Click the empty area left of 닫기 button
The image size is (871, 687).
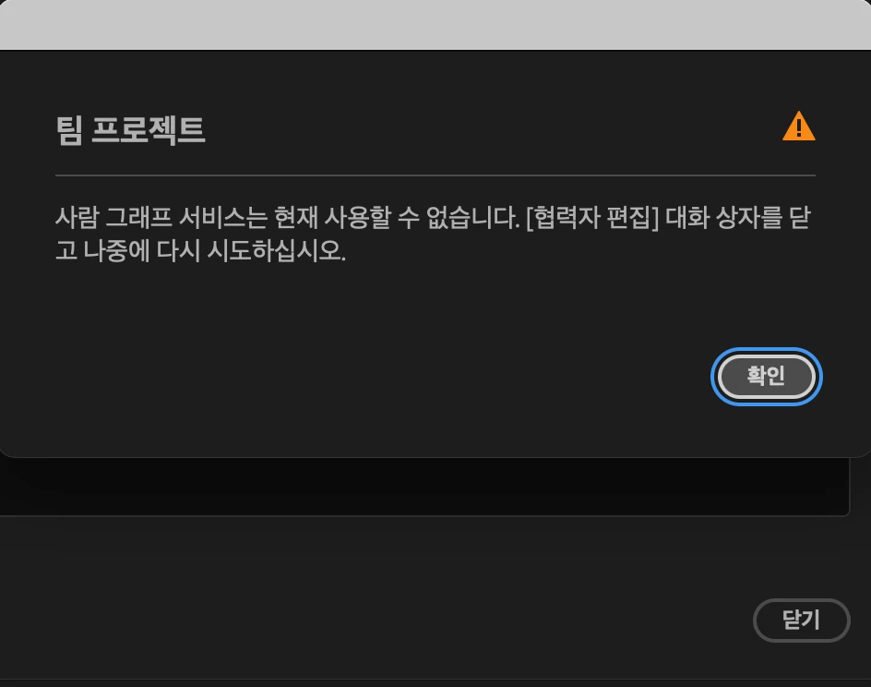tap(376, 620)
